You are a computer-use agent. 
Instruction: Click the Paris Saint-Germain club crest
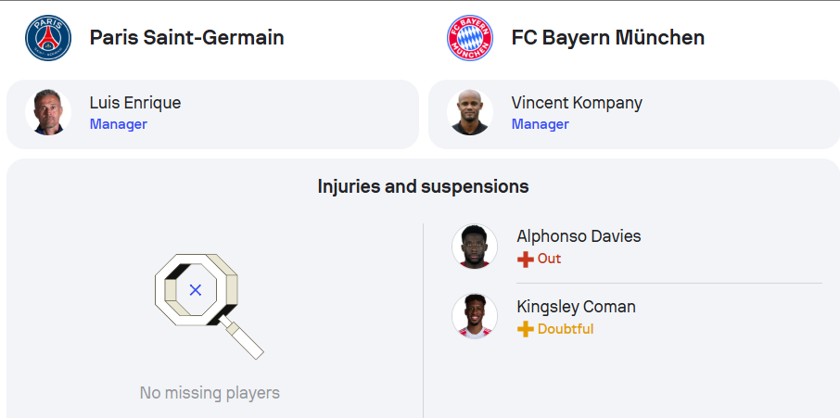click(x=48, y=38)
